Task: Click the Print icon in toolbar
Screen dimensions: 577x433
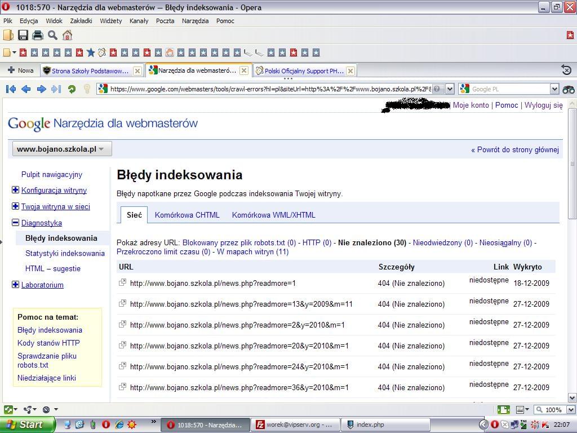Action: 38,36
